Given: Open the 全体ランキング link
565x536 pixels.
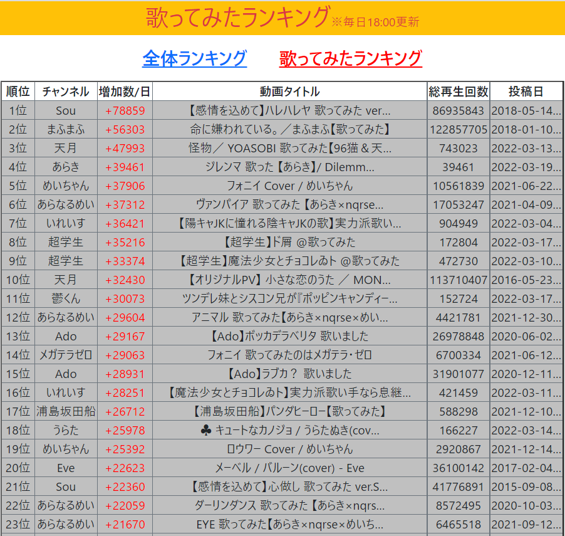Looking at the screenshot, I should point(195,58).
